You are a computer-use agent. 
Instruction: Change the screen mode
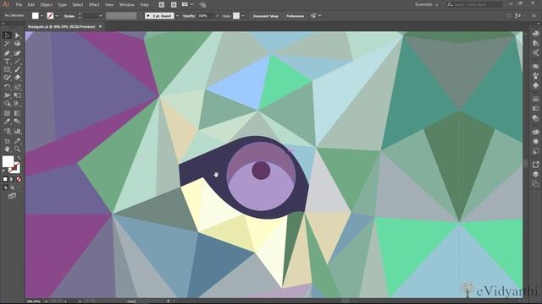(x=12, y=196)
